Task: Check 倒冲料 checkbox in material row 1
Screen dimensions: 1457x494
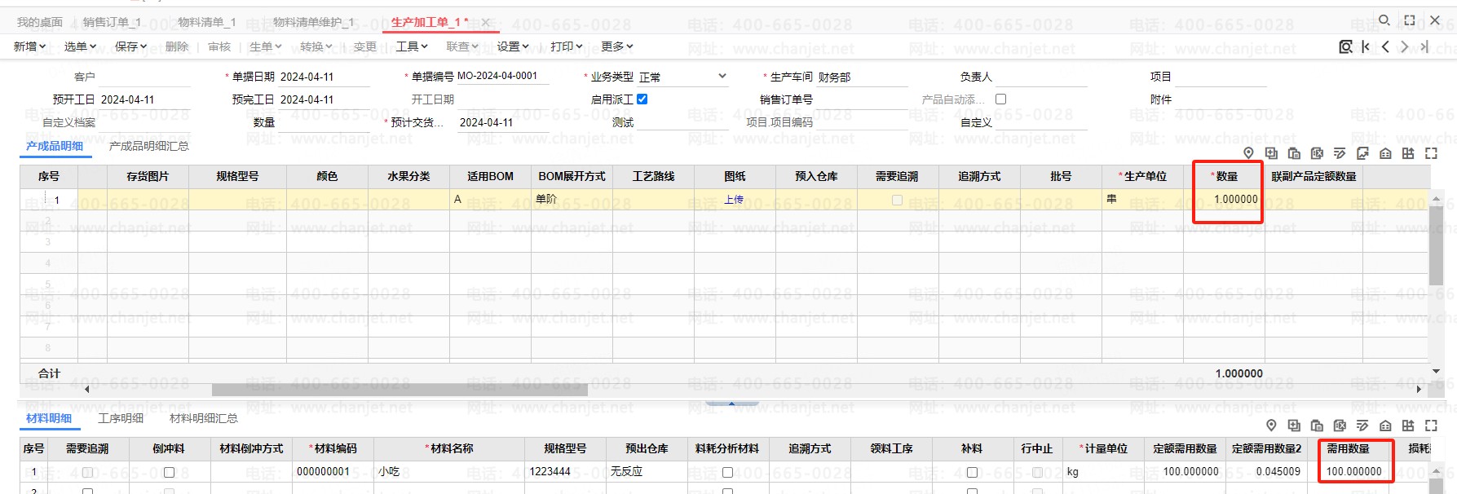Action: pyautogui.click(x=169, y=472)
